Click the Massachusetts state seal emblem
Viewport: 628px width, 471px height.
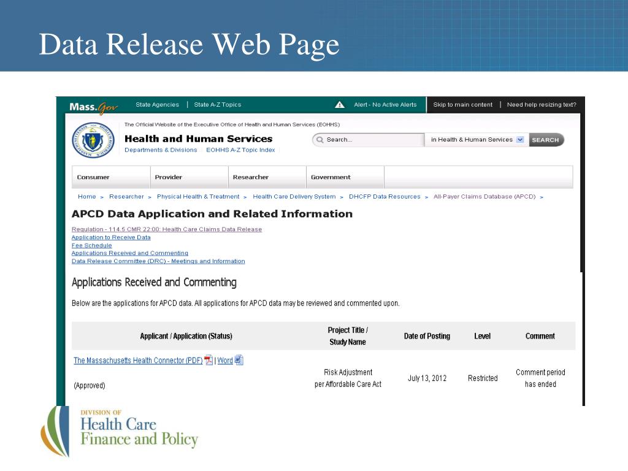(x=93, y=140)
